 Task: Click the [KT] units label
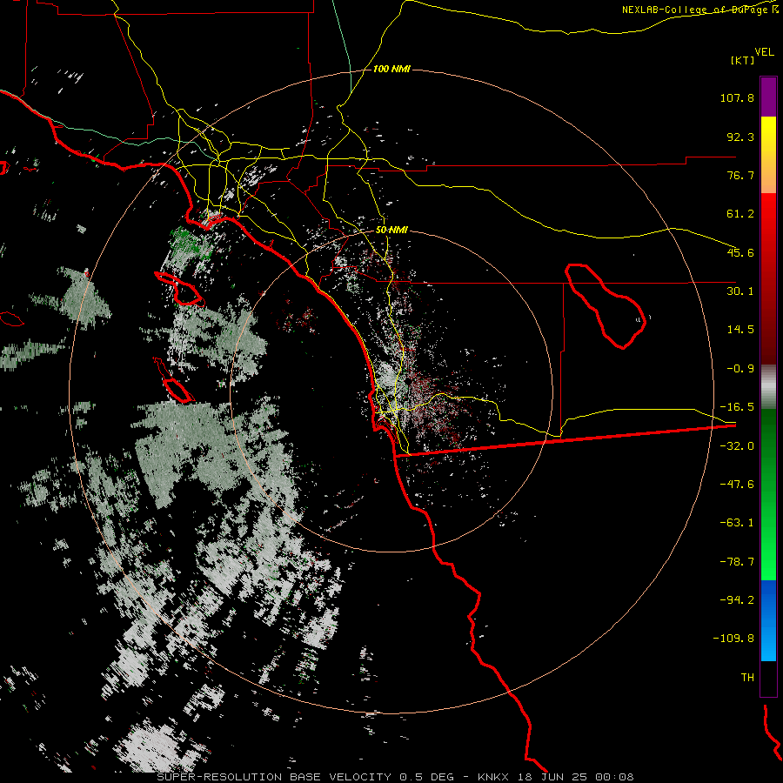743,60
